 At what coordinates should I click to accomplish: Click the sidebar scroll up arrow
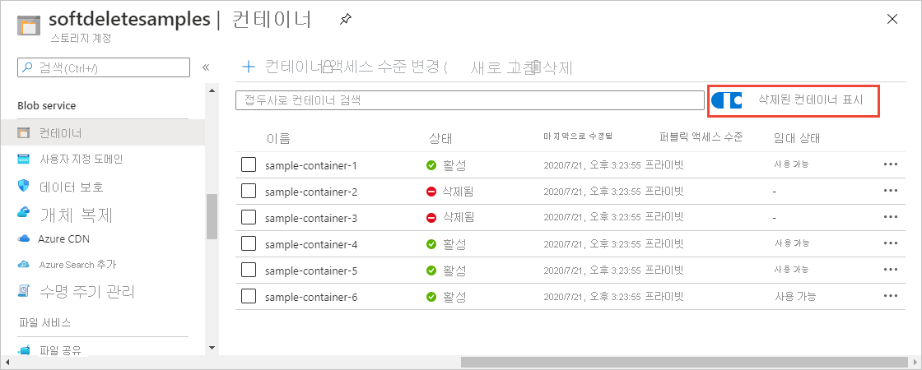point(212,90)
